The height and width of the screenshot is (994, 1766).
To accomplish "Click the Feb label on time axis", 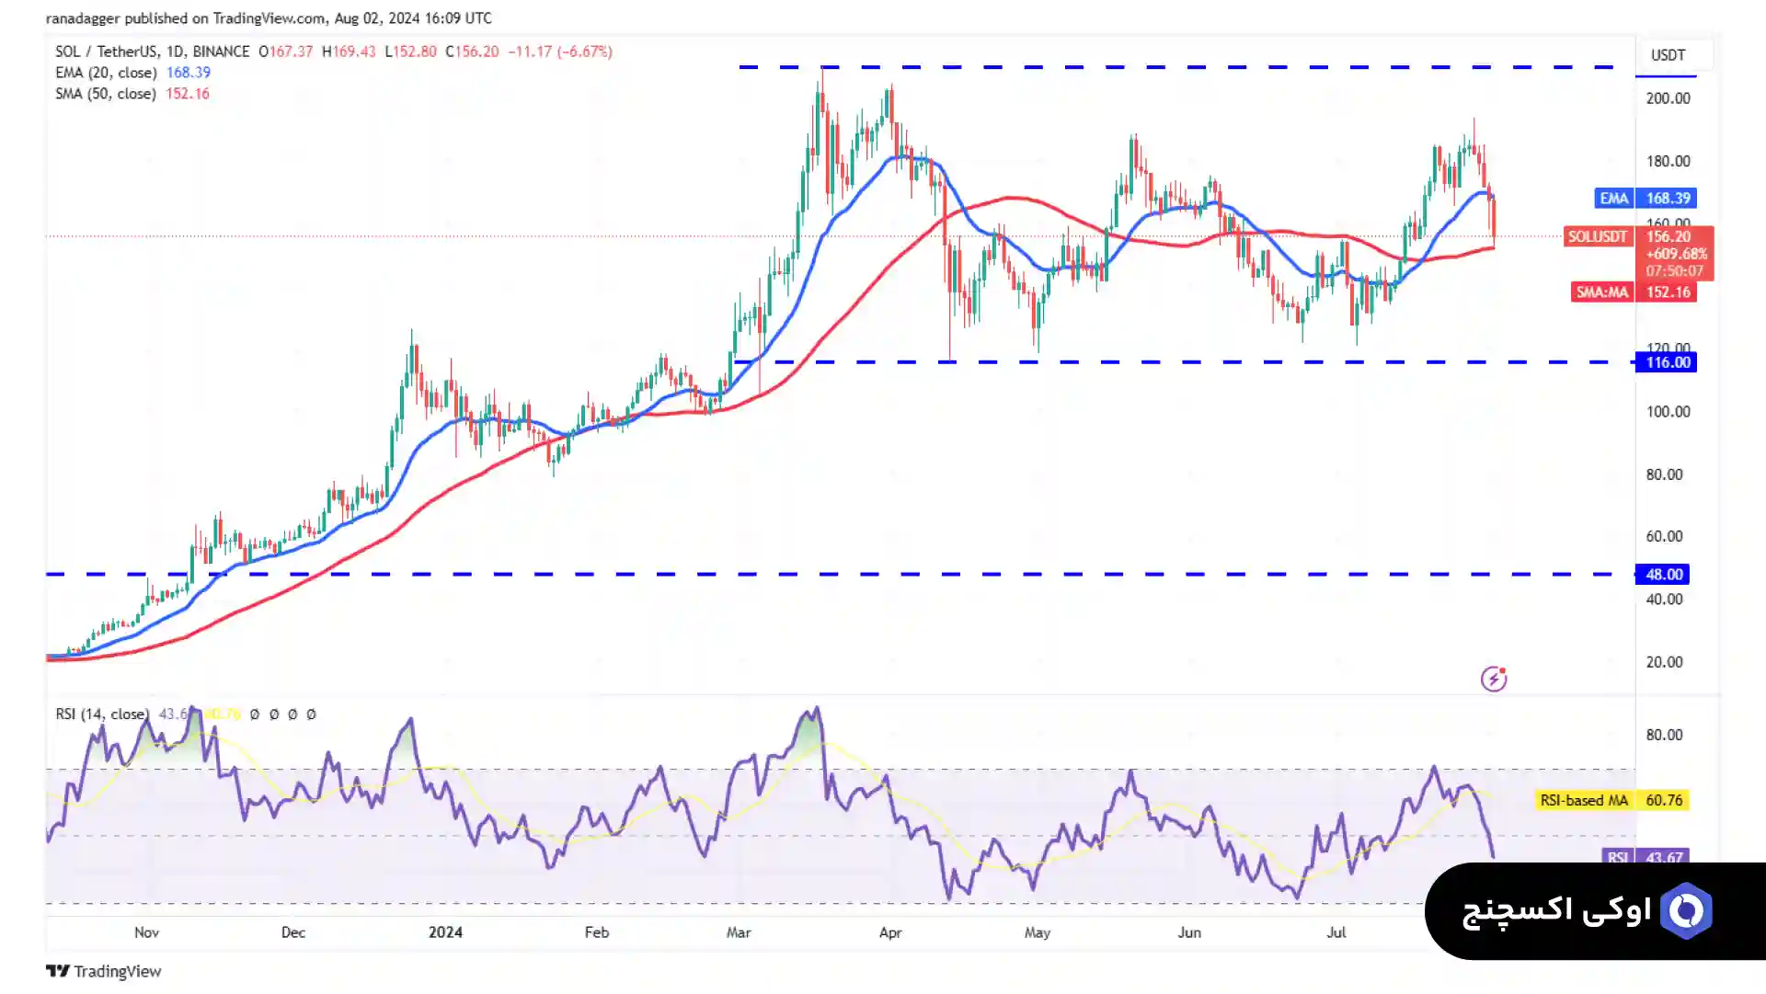I will (x=596, y=932).
